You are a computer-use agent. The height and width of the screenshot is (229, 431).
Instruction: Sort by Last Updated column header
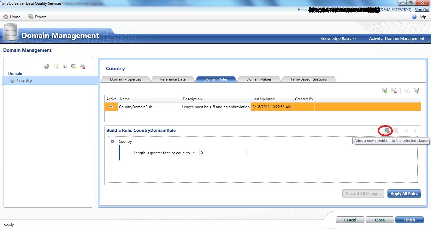[272, 99]
